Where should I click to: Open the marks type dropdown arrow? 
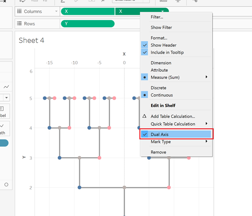[x=7, y=98]
